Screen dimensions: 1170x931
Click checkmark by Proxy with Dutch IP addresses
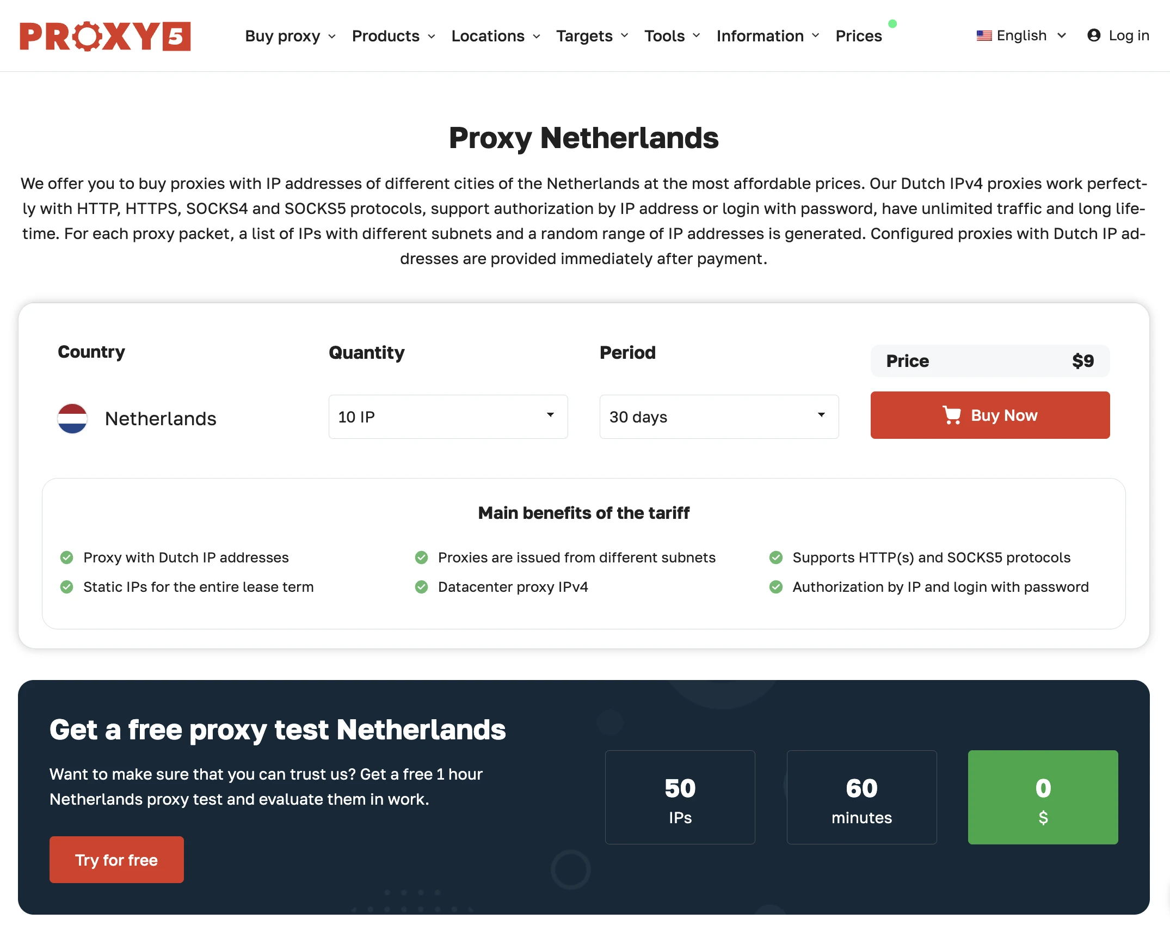(66, 558)
